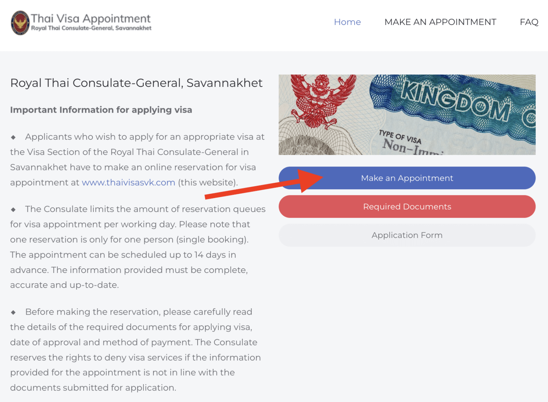This screenshot has width=548, height=402.
Task: Click the 'Royal Thai Consulate-General, Savannakhet' heading
Action: click(x=136, y=83)
